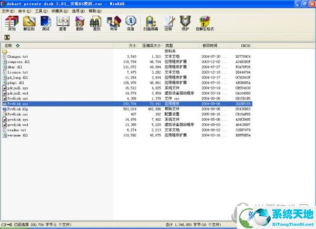The image size is (316, 229).
Task: Open the 查找 (Find) binoculars tool
Action: coord(96,23)
